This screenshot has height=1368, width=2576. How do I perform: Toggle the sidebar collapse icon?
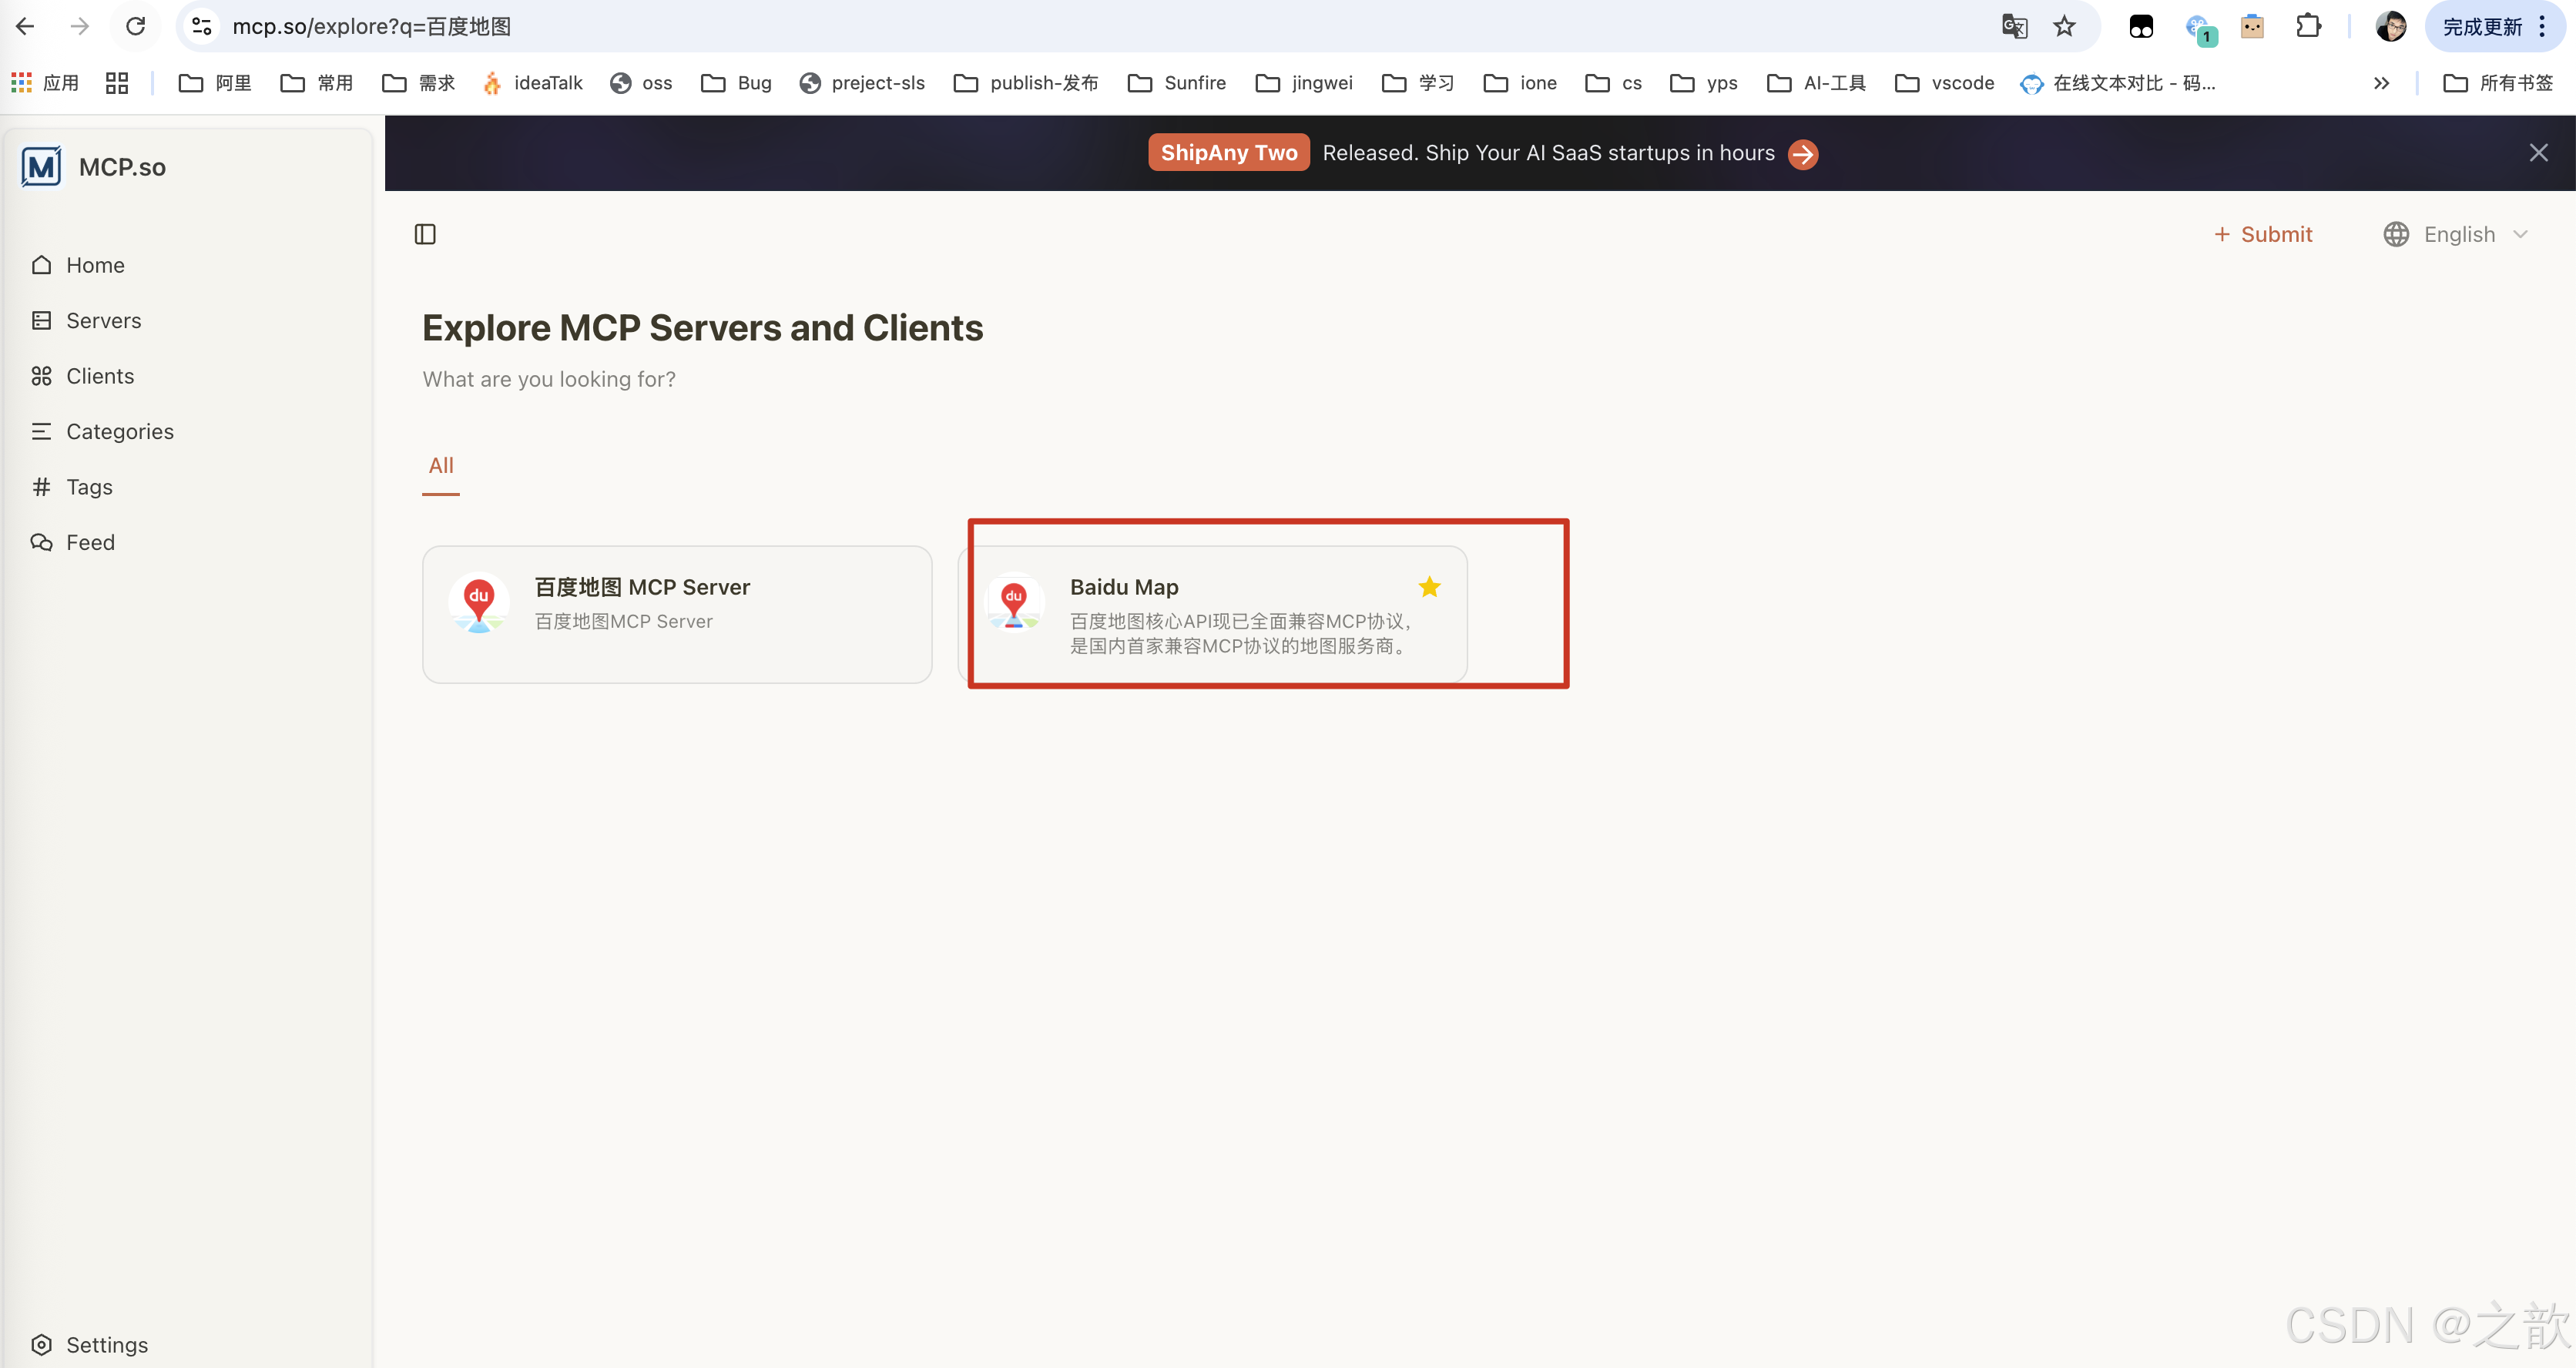click(x=425, y=234)
